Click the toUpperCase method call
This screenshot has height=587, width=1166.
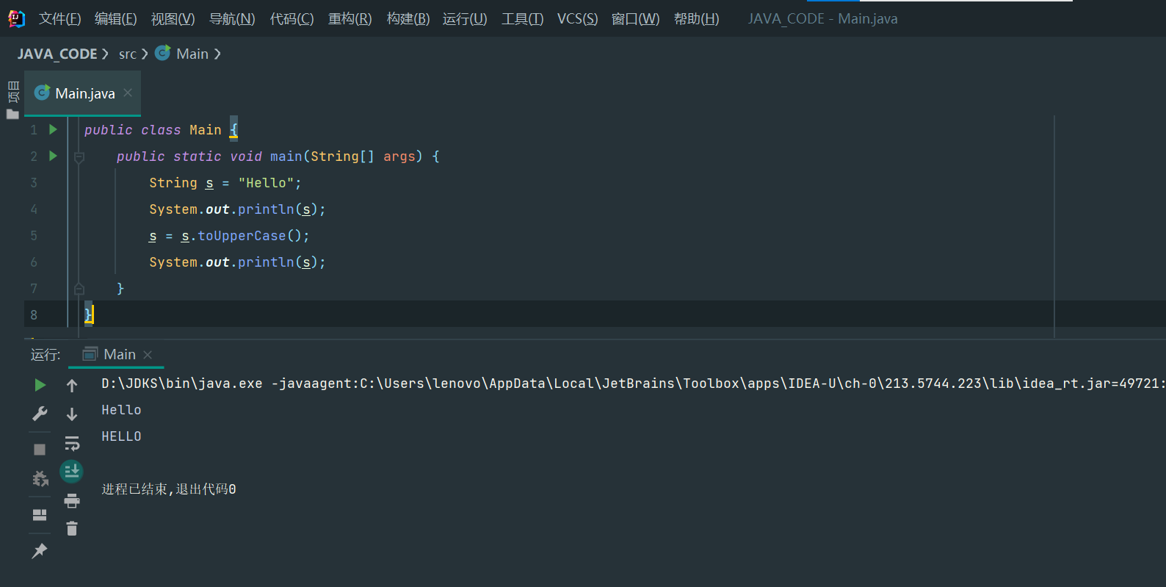(x=242, y=236)
